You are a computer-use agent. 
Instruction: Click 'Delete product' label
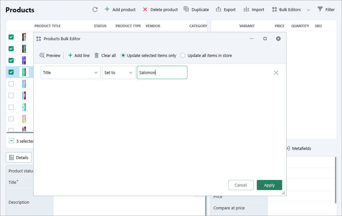(x=164, y=9)
